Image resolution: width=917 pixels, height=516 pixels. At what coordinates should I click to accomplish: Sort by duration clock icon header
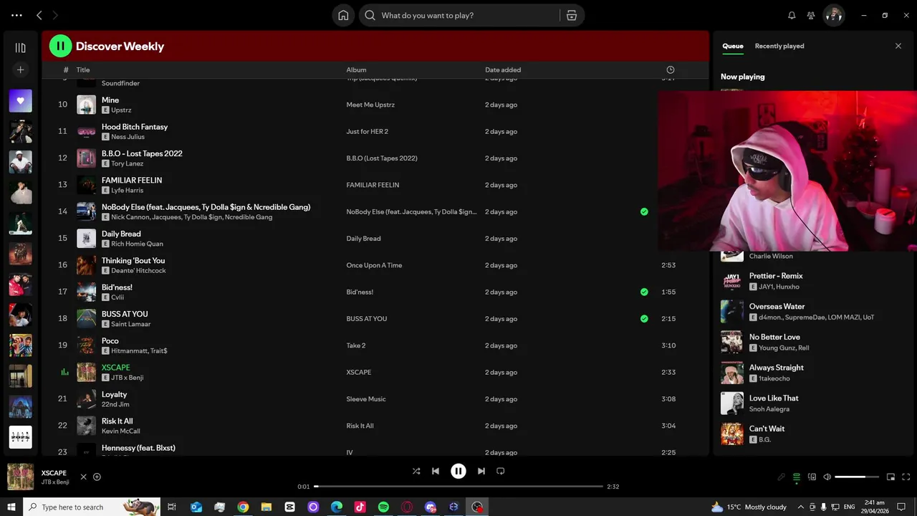(x=671, y=70)
